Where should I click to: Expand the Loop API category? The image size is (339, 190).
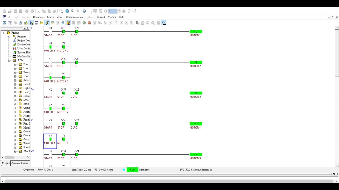[x=15, y=68]
